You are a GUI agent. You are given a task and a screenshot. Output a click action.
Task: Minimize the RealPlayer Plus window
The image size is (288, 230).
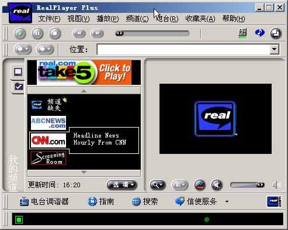coord(259,8)
